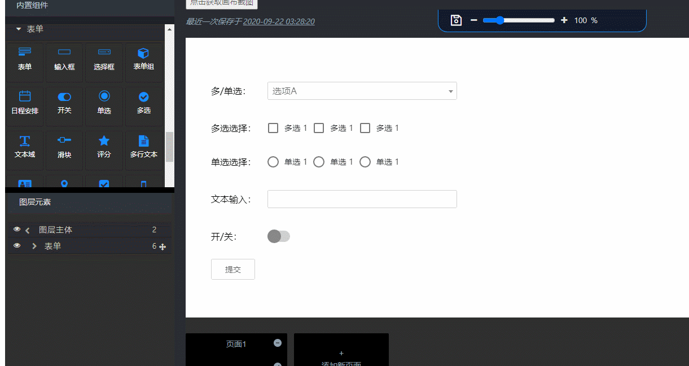Check the first 多选 1 checkbox

[273, 128]
